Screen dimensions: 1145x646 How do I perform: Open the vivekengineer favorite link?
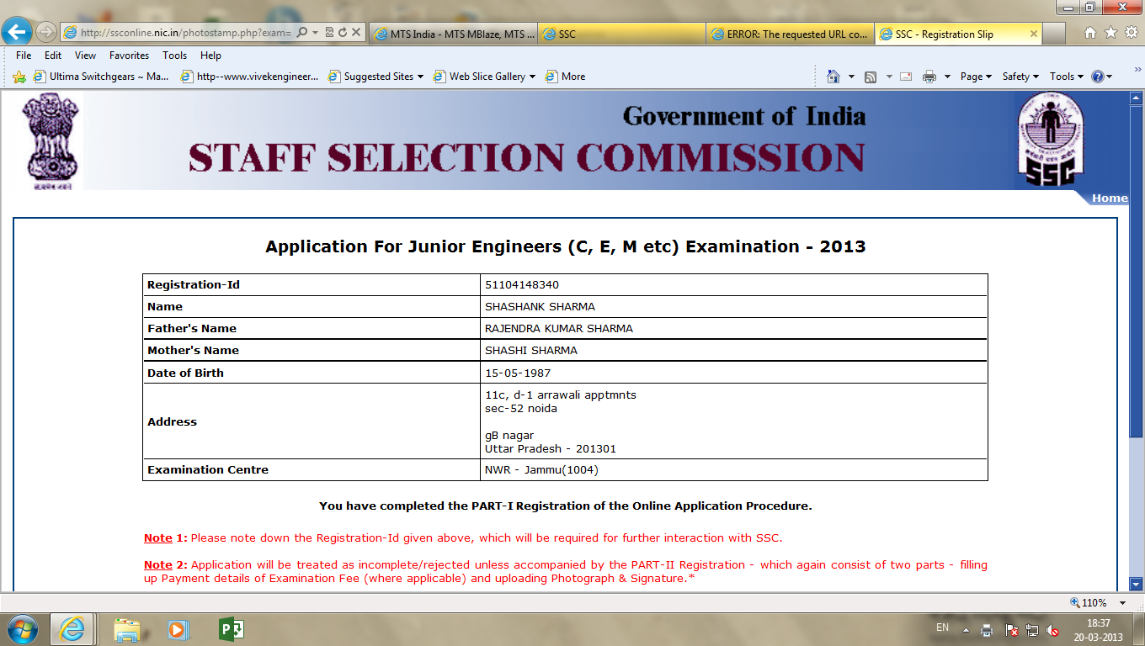[249, 77]
